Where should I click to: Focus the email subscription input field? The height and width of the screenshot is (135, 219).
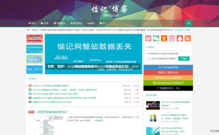162,58
